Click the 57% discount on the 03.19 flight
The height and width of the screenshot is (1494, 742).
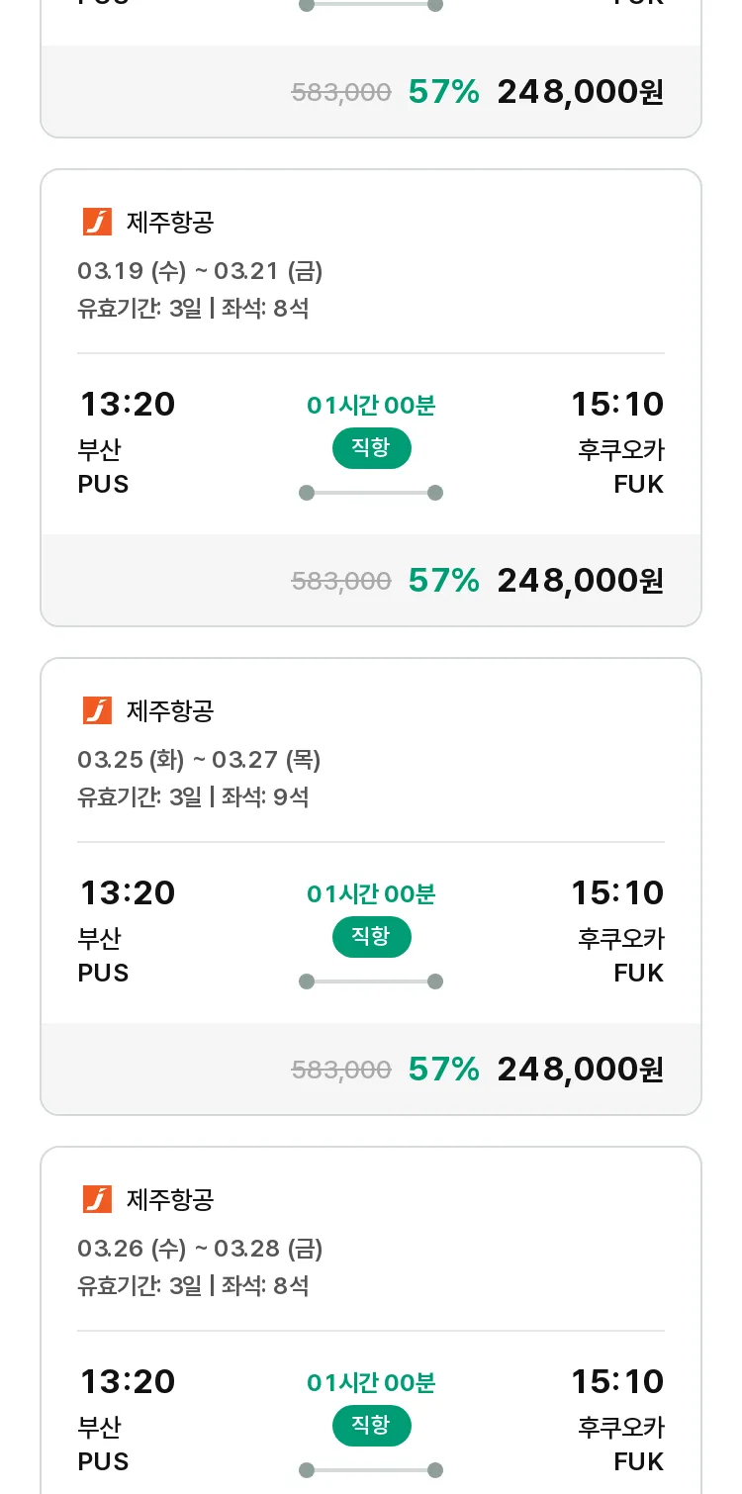[x=443, y=580]
